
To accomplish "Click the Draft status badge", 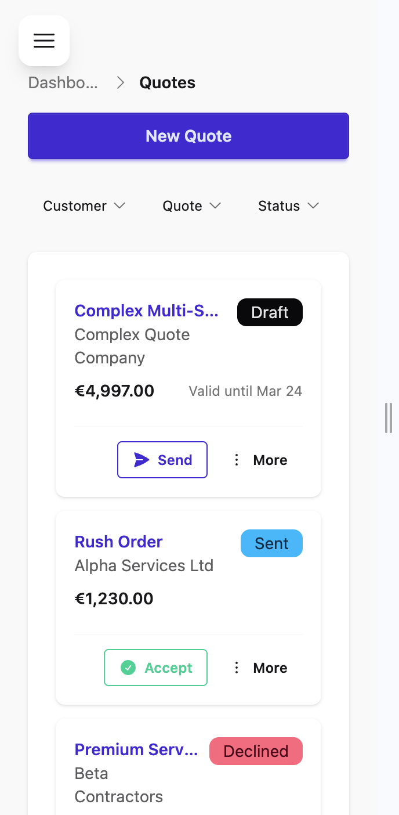I will point(270,312).
